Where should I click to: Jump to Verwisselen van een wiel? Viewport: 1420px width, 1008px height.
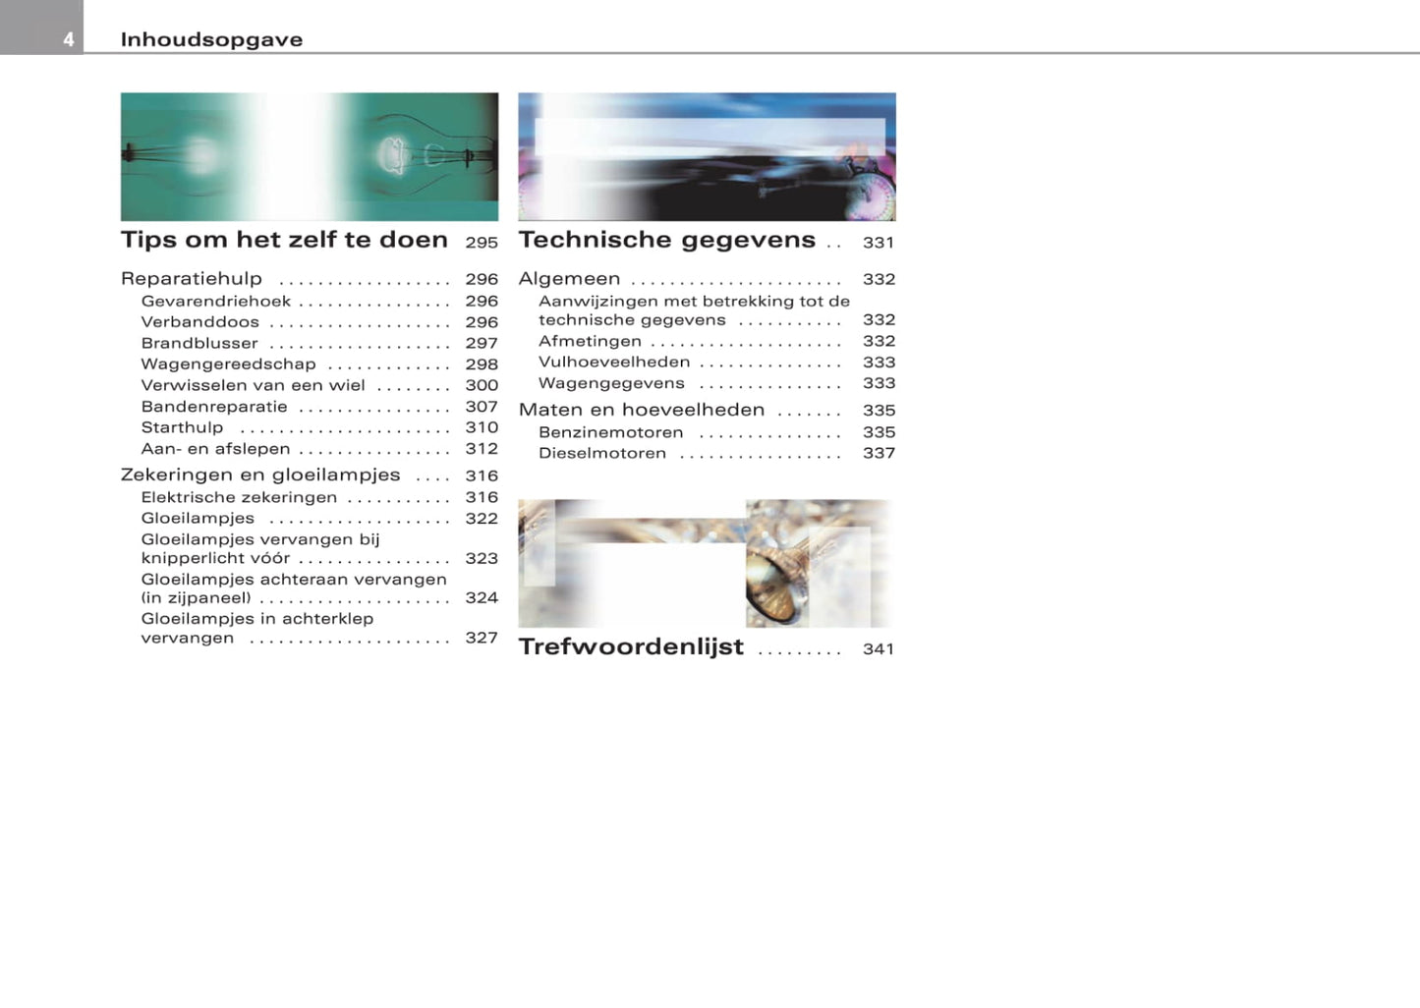tap(253, 386)
